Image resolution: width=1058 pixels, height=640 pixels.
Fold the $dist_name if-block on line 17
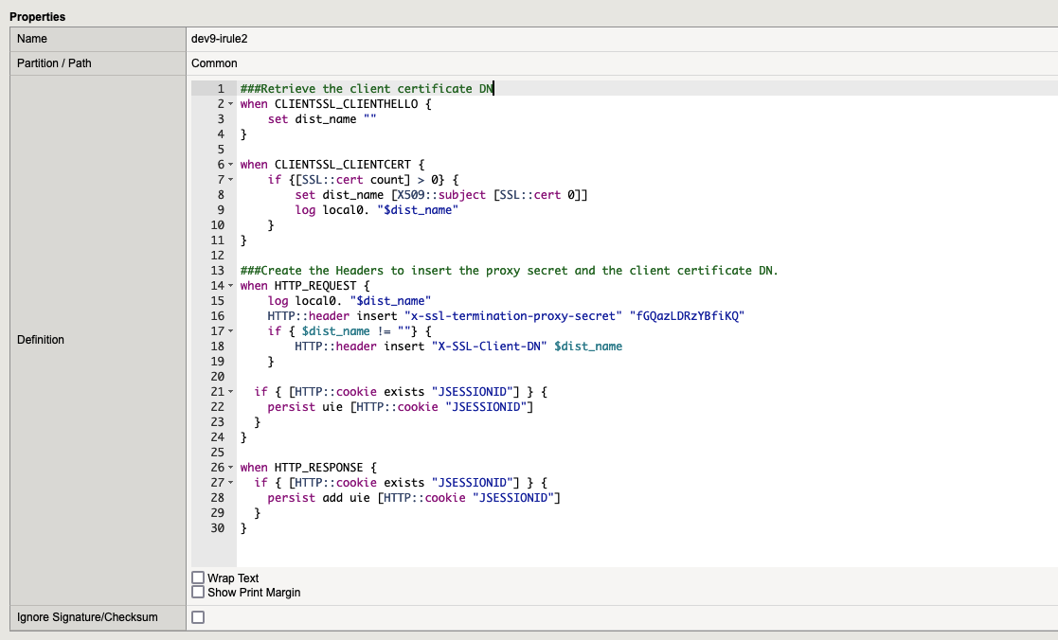(x=230, y=331)
